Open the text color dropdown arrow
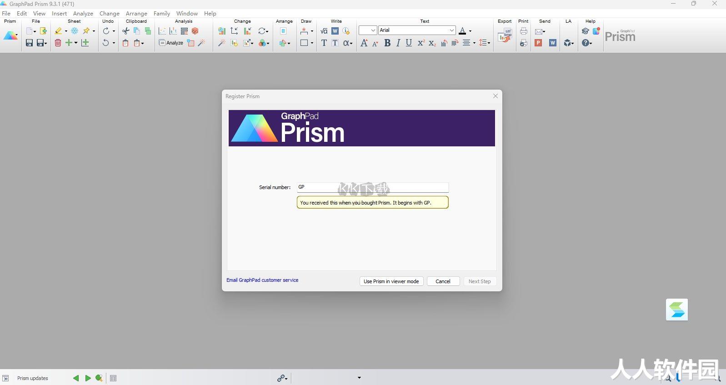 [x=470, y=31]
